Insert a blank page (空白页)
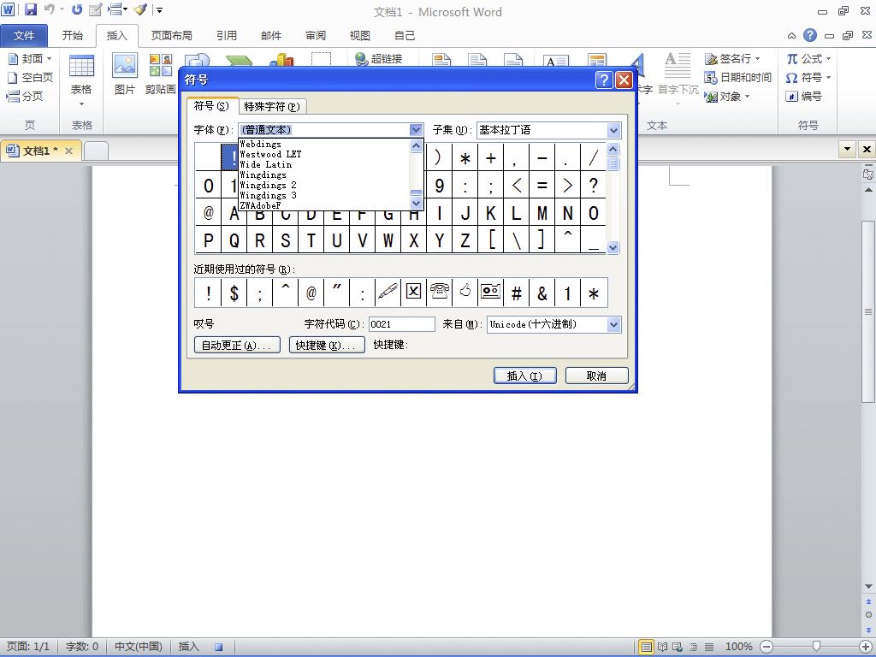 click(30, 78)
